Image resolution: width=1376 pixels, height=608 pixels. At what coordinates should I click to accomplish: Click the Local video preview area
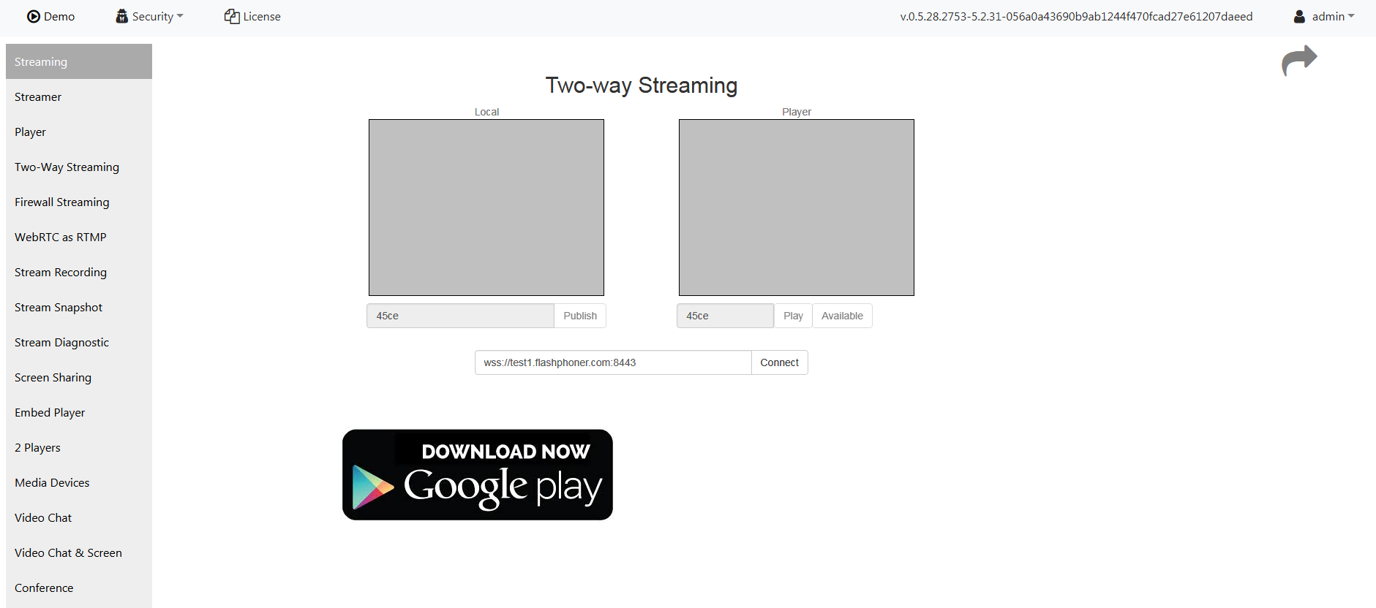tap(486, 208)
